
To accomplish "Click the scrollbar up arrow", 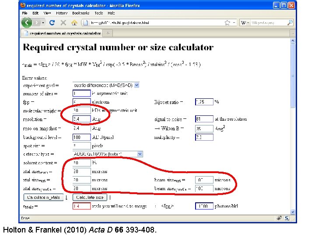I will [x=293, y=41].
